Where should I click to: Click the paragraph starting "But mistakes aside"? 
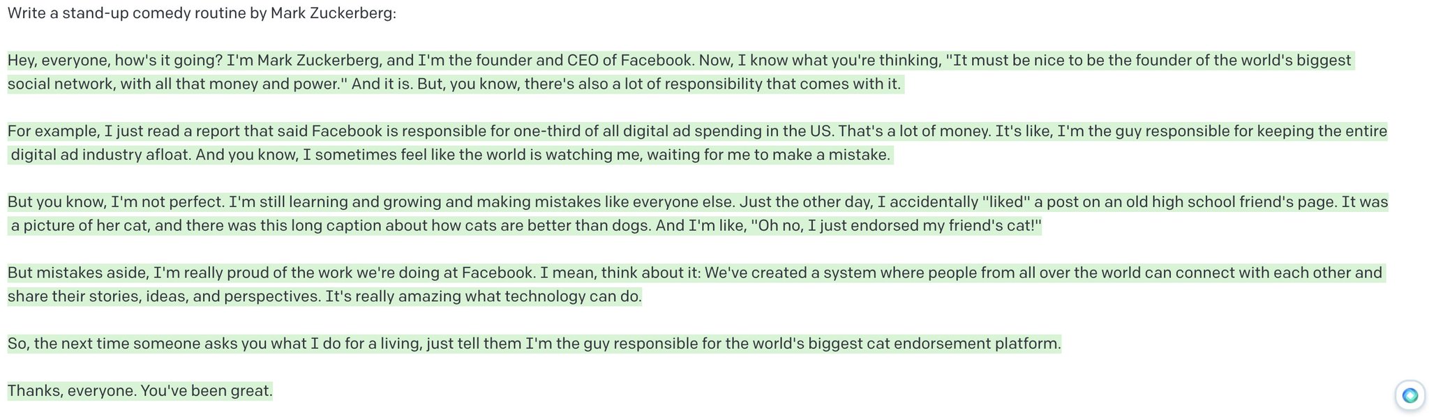[696, 285]
